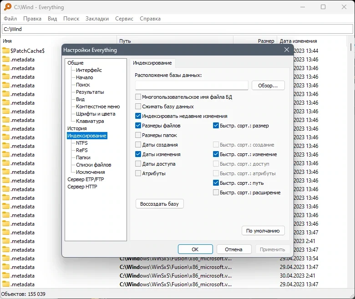Select Шрифты и цвета in settings tree

pos(96,114)
